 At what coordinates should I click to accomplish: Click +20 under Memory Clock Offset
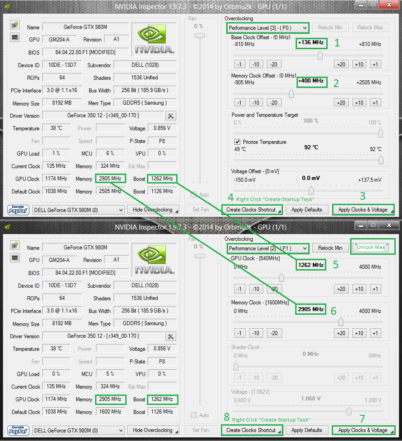point(341,103)
